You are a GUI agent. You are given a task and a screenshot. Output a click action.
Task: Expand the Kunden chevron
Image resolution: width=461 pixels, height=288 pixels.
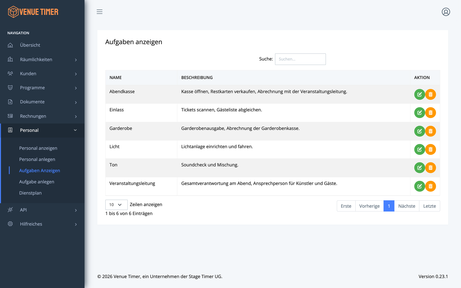click(76, 74)
